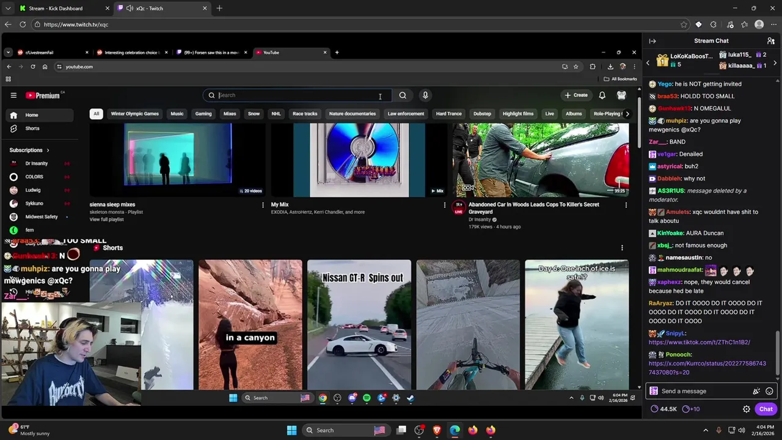
Task: Collapse Stream Chat with the arrow icon
Action: coord(652,41)
